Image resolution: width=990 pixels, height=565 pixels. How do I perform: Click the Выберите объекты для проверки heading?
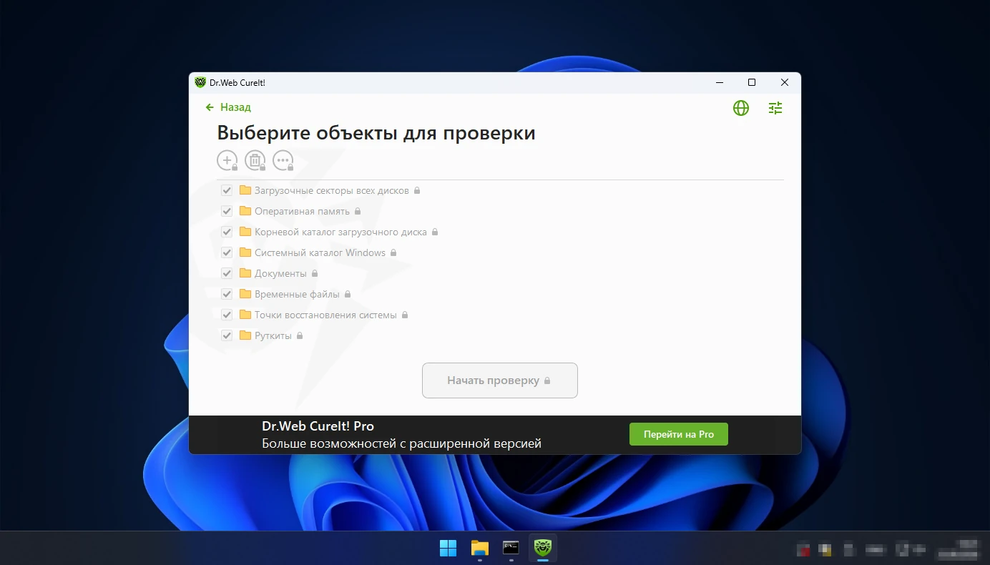(376, 133)
